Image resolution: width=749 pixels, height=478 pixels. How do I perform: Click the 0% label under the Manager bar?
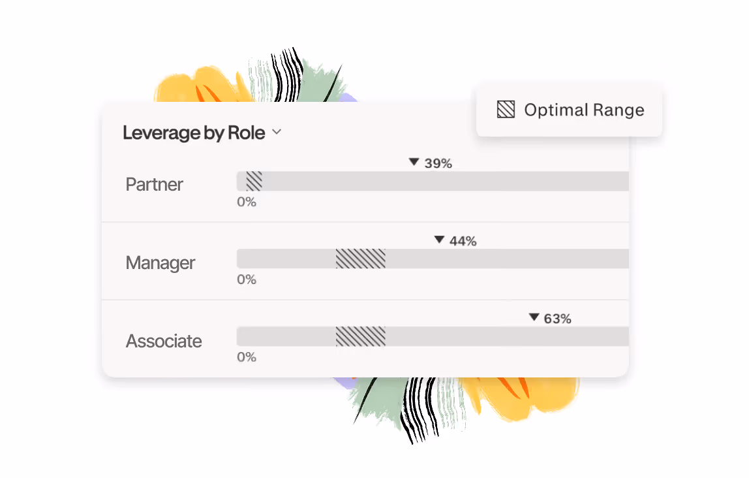(x=247, y=279)
